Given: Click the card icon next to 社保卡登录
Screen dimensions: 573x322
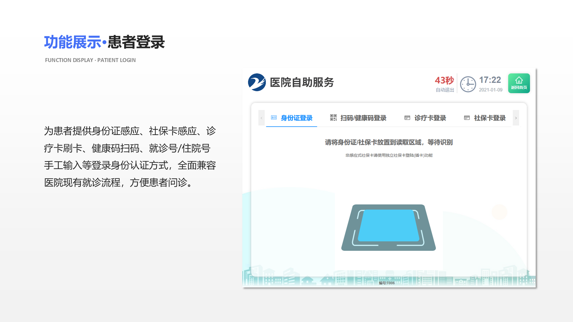Looking at the screenshot, I should pyautogui.click(x=467, y=118).
